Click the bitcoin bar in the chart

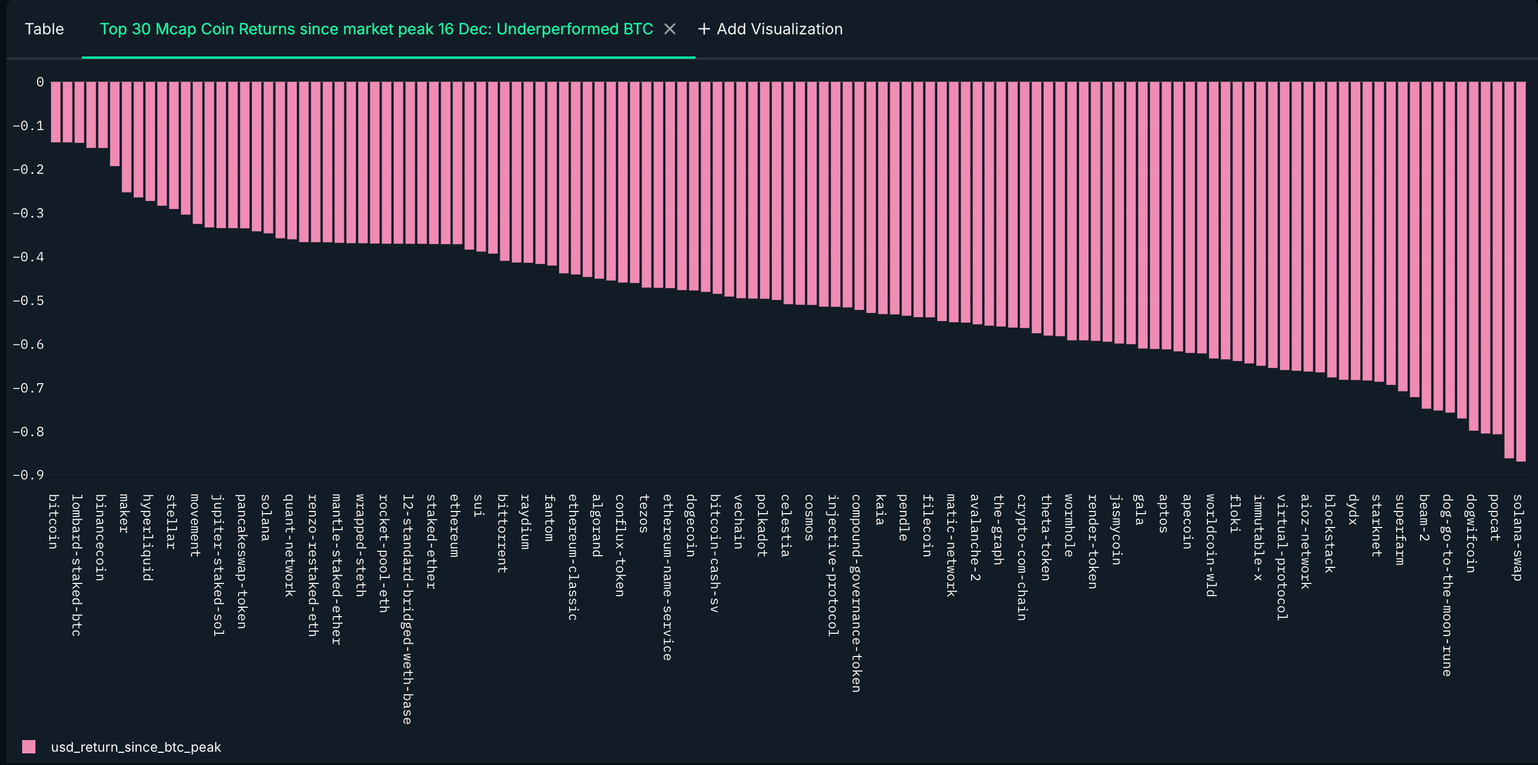click(x=55, y=112)
